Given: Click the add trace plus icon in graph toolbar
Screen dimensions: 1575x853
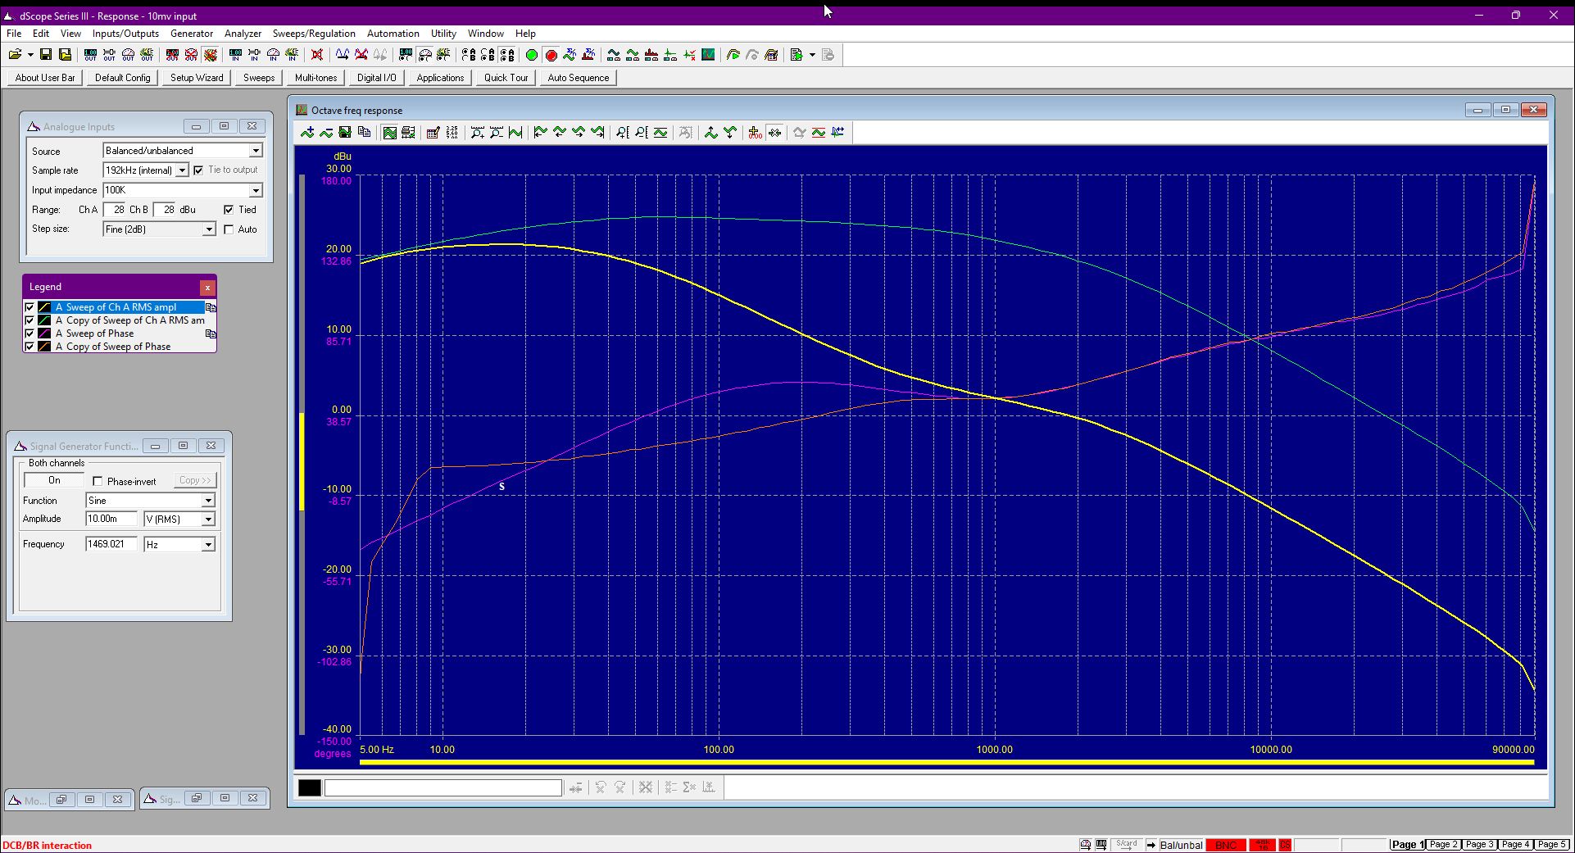Looking at the screenshot, I should pyautogui.click(x=307, y=132).
